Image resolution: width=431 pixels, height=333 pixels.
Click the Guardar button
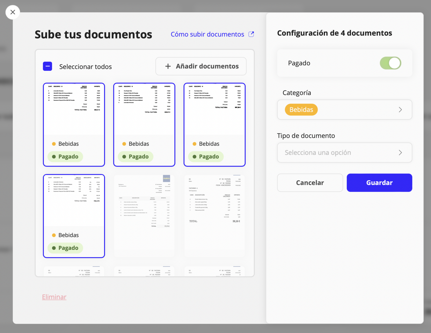point(379,183)
